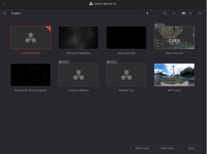Open the sort order options
This screenshot has height=154, width=207.
tap(164, 13)
